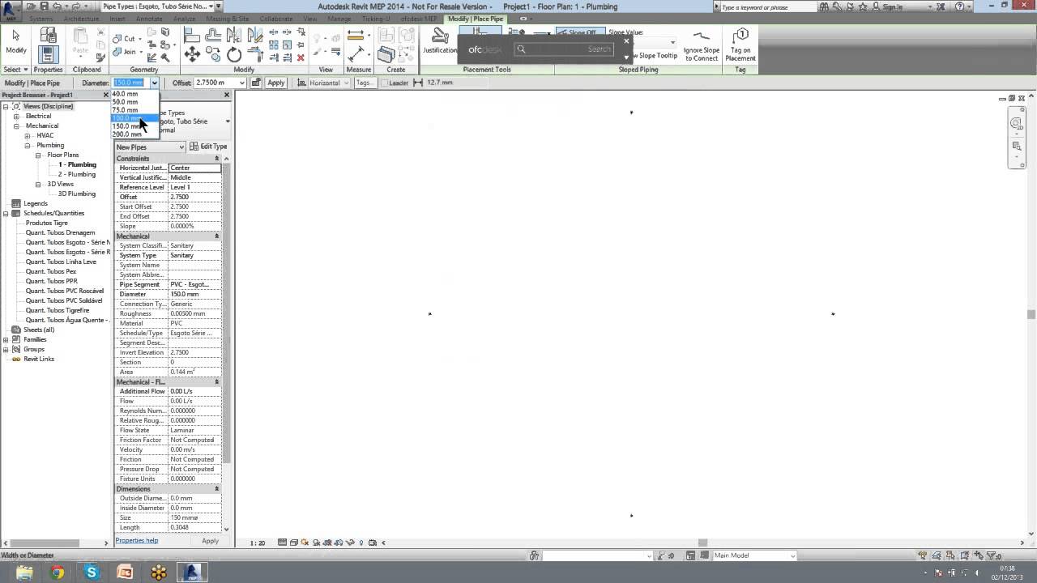
Task: Open the Diameter dropdown arrow
Action: click(154, 83)
